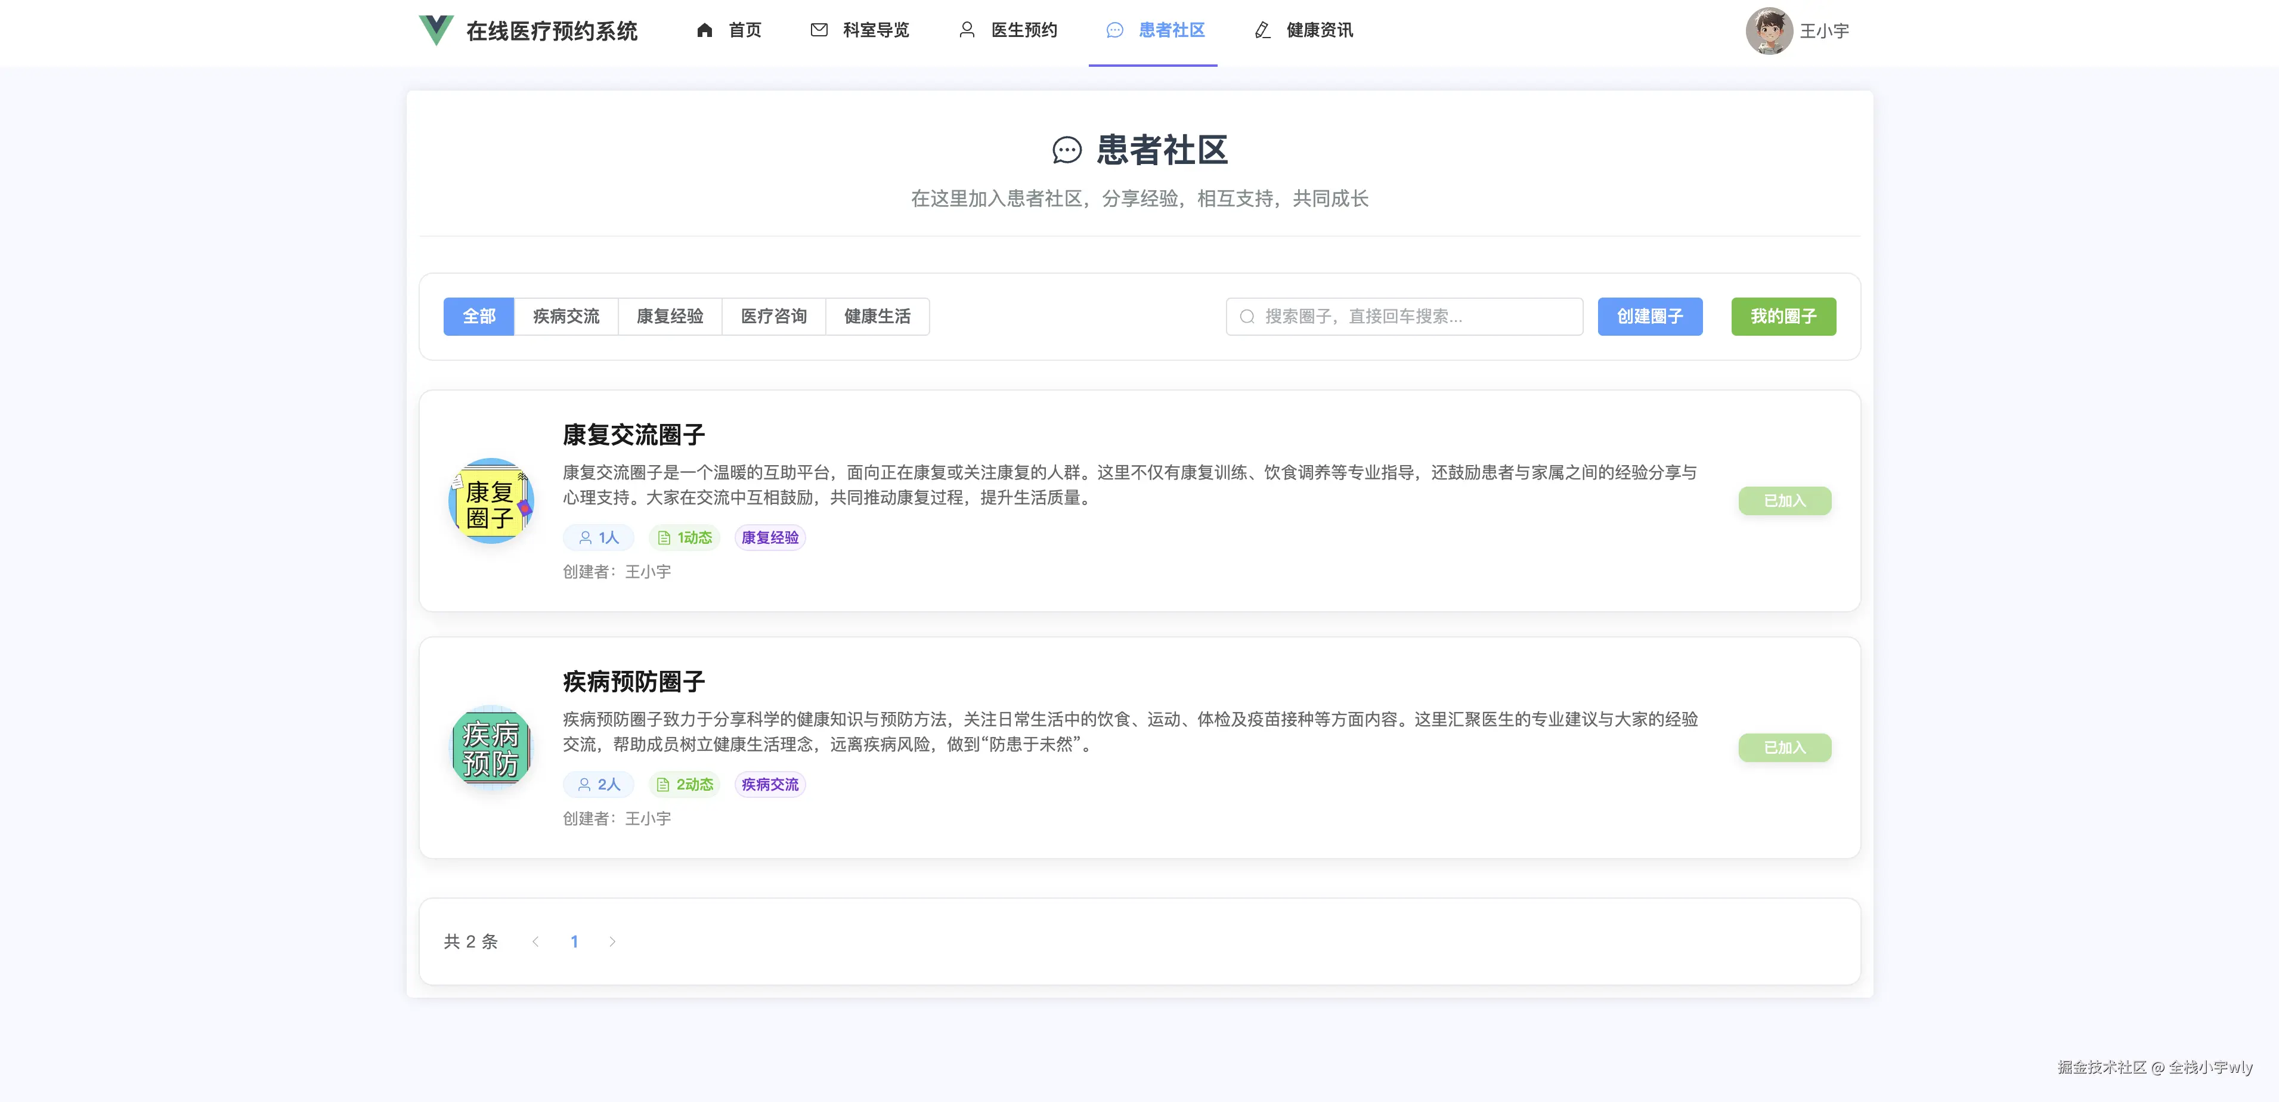Viewport: 2279px width, 1102px height.
Task: Open 我的圈子 with the green button
Action: 1783,315
